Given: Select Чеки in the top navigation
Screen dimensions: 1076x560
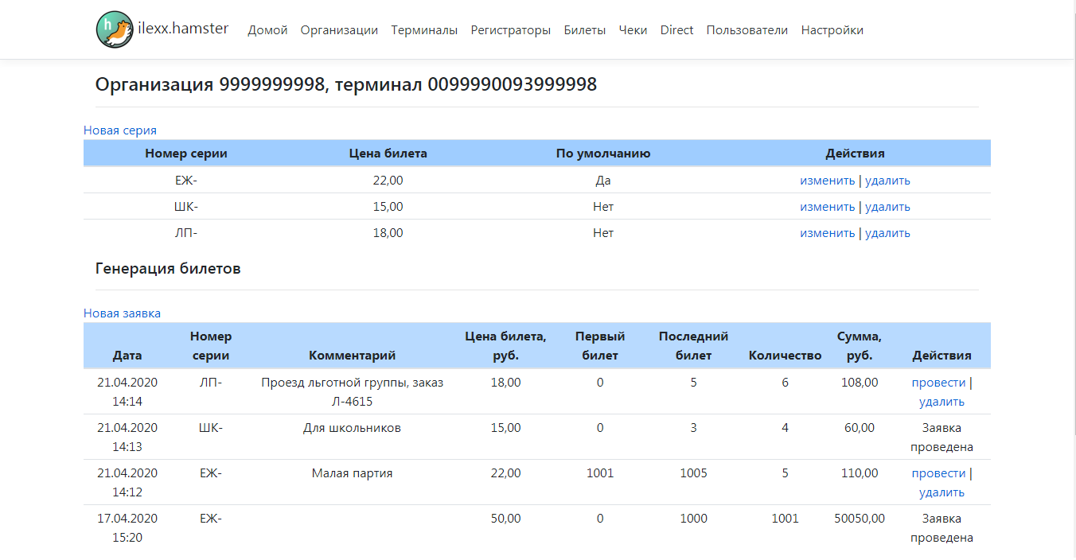Looking at the screenshot, I should [633, 30].
